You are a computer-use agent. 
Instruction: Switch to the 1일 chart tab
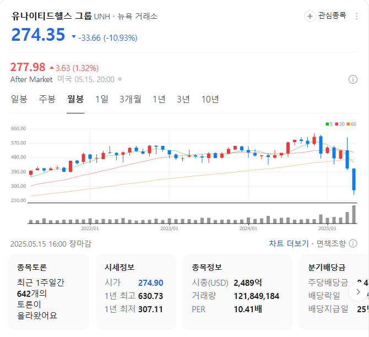(102, 99)
